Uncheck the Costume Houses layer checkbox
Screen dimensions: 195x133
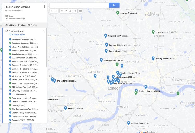6,31
